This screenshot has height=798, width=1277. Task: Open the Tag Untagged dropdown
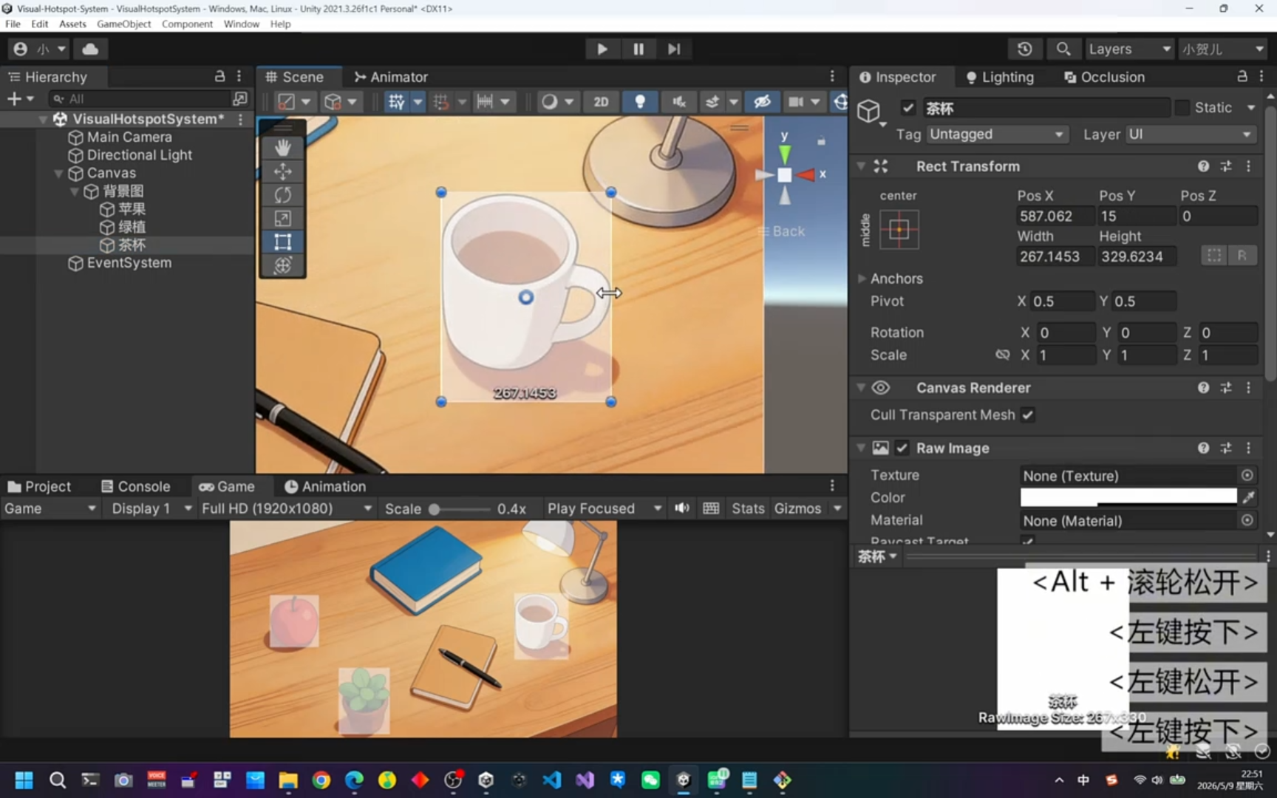(997, 134)
